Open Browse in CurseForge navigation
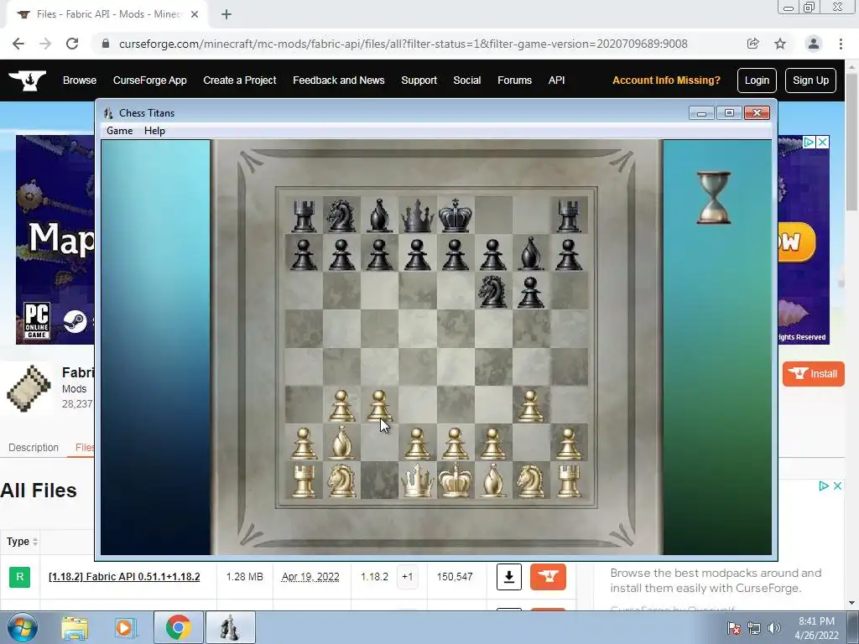Viewport: 859px width, 644px height. click(80, 80)
